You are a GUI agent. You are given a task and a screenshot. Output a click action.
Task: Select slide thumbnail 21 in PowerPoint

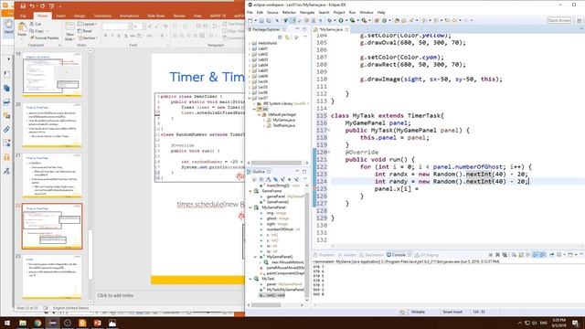[52, 175]
